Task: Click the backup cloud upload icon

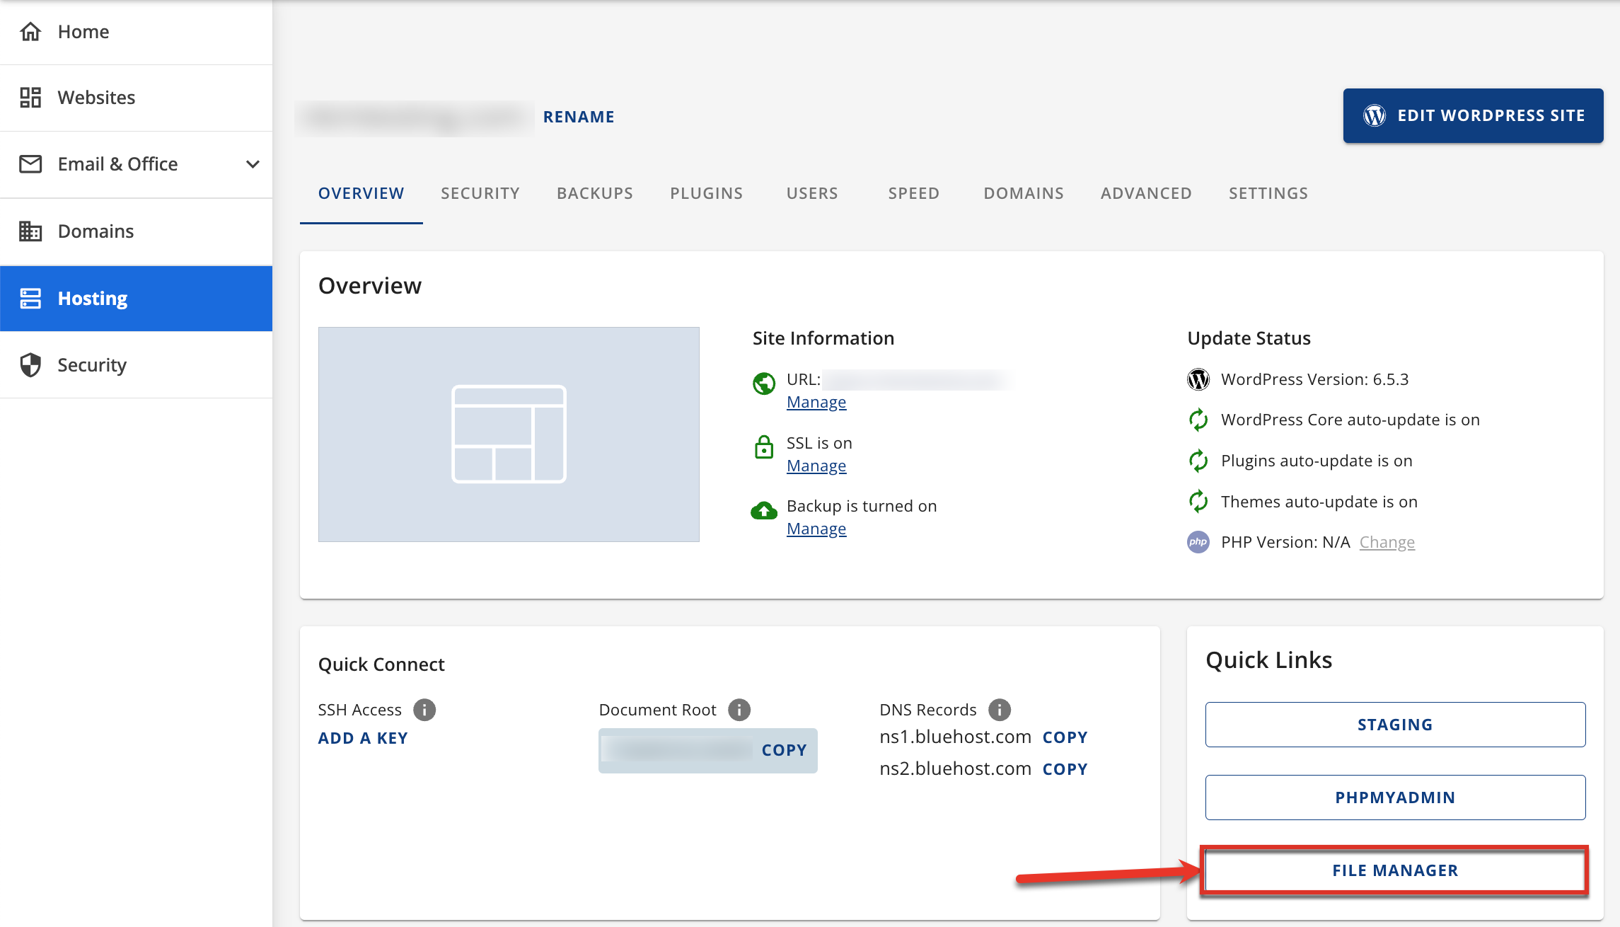Action: click(764, 510)
